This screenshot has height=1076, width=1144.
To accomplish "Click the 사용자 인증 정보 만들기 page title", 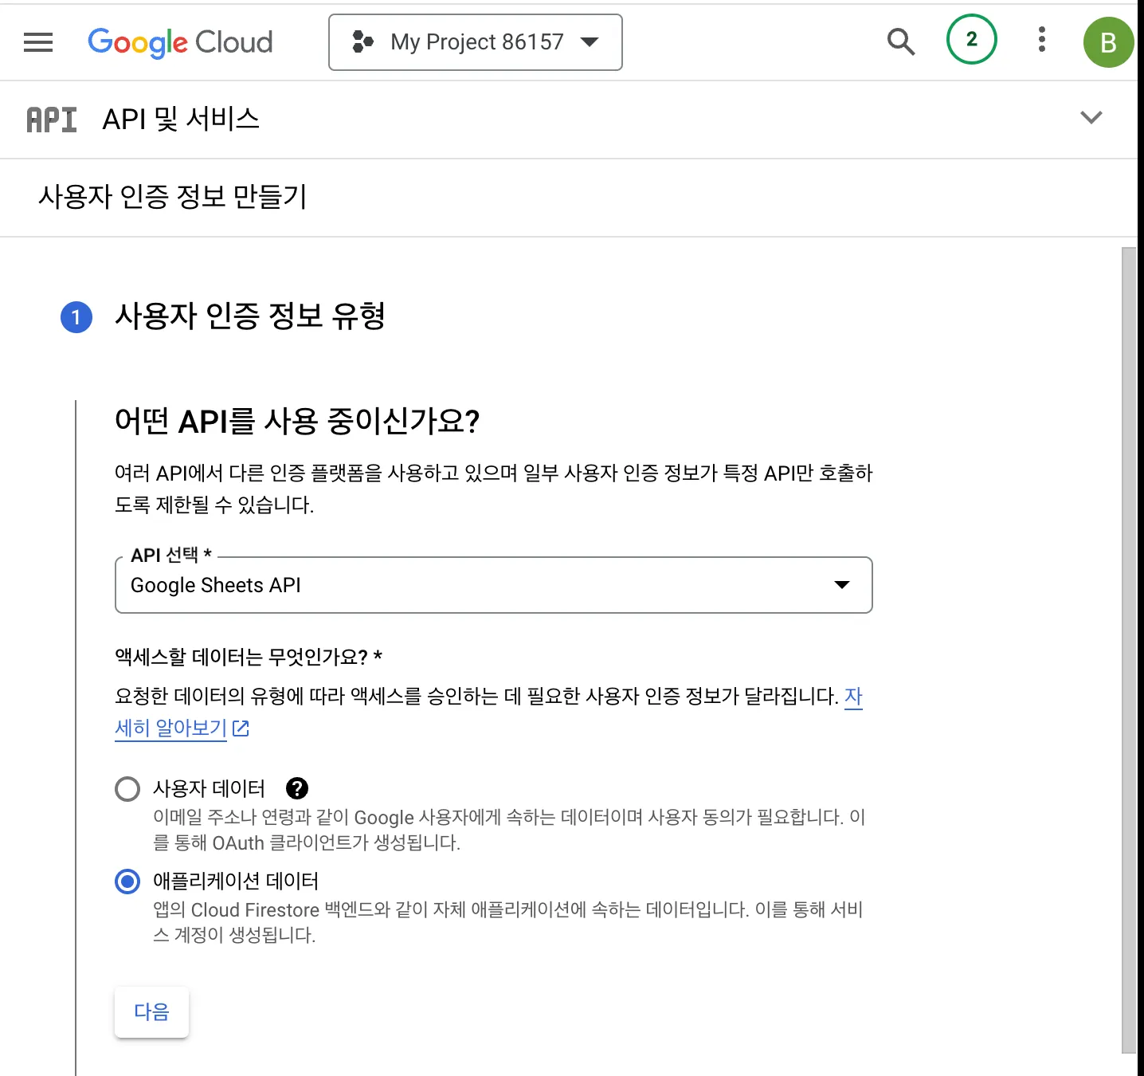I will coord(173,197).
